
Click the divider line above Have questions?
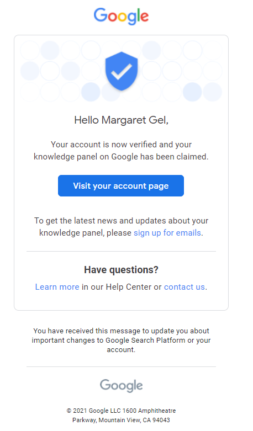122,251
